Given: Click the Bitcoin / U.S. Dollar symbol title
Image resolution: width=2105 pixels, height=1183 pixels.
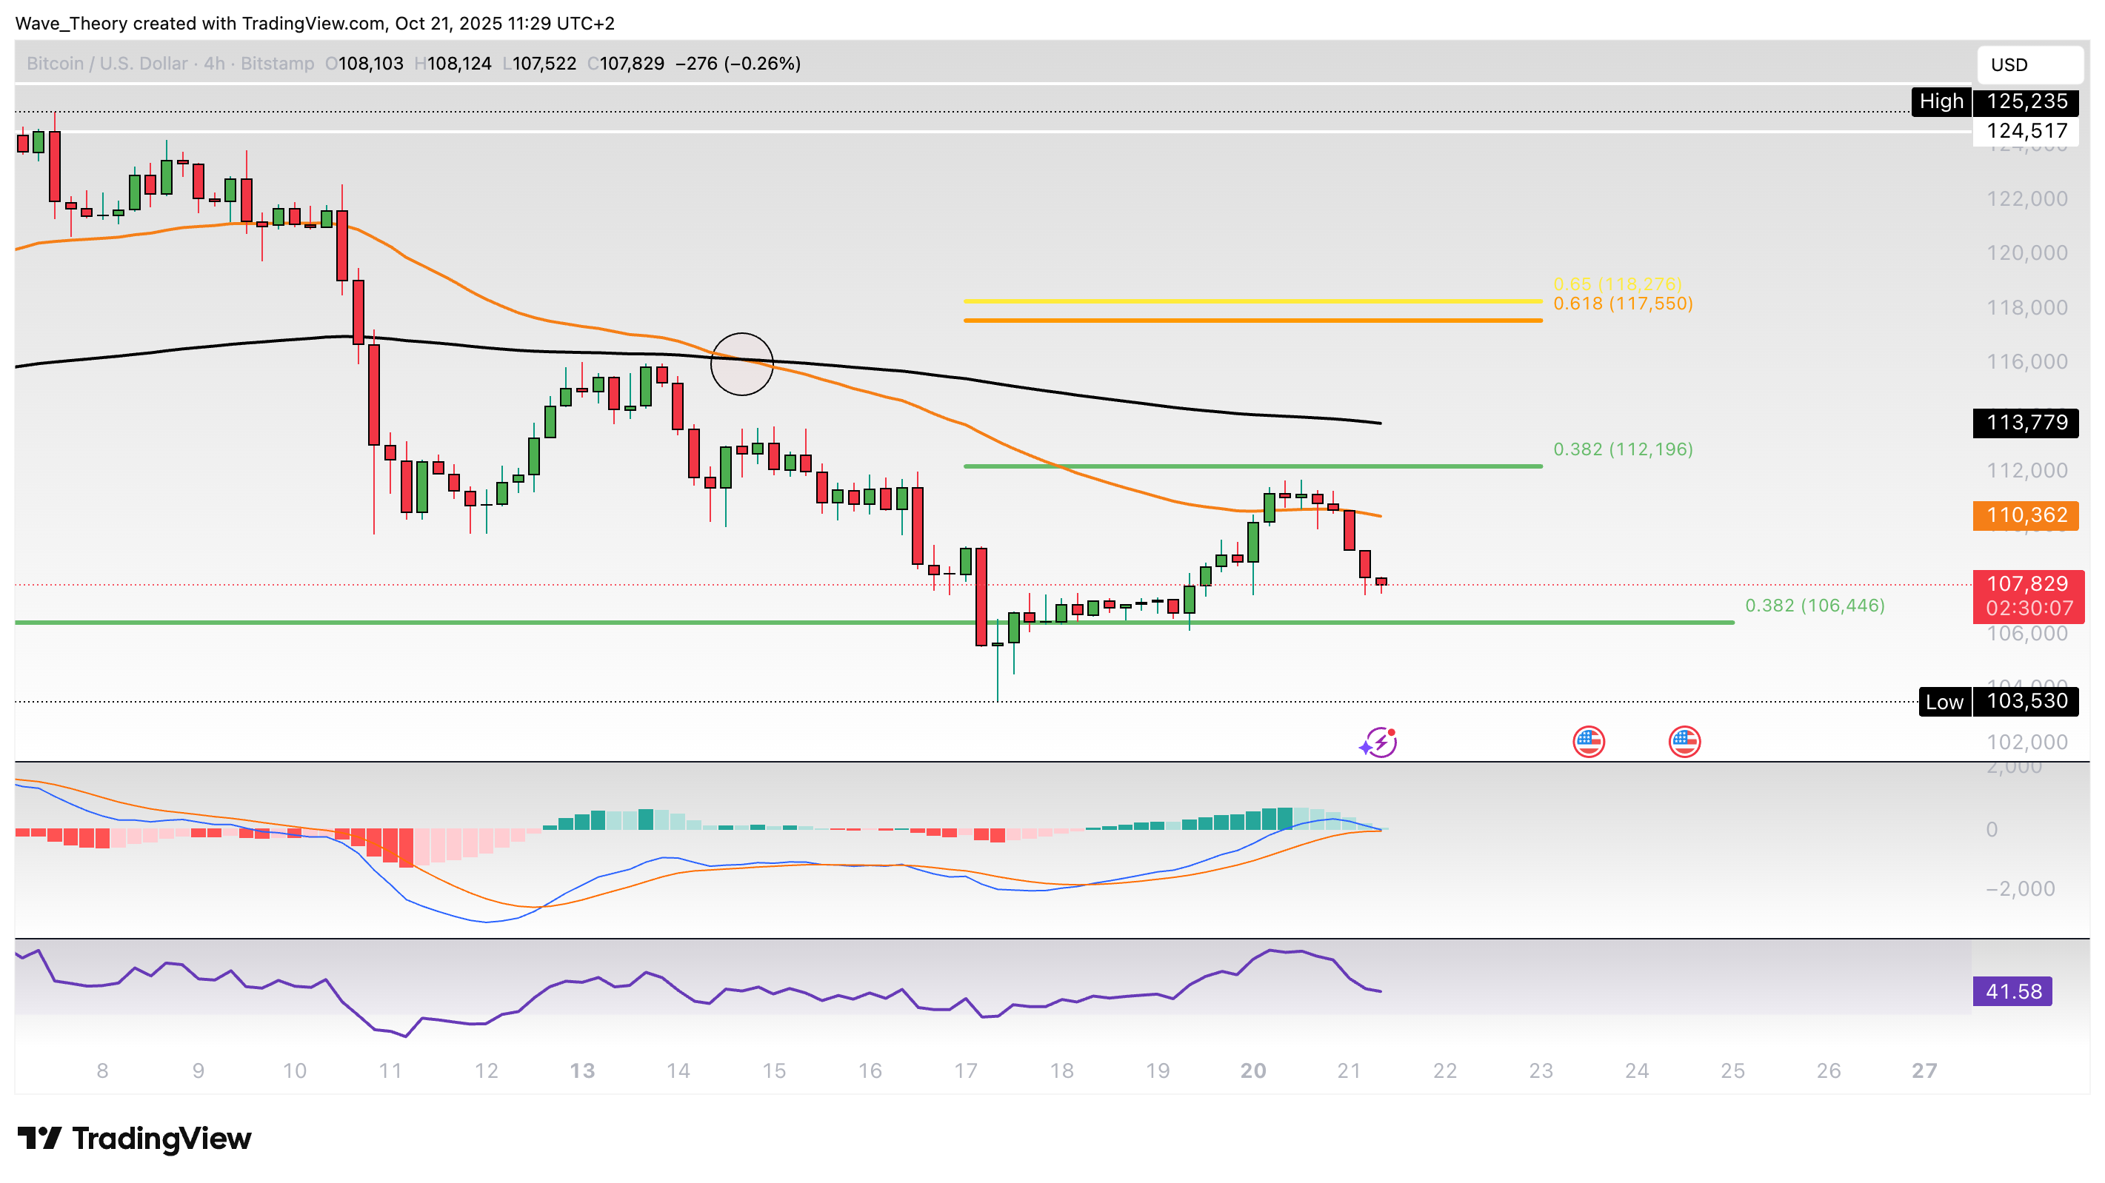Looking at the screenshot, I should pyautogui.click(x=107, y=64).
